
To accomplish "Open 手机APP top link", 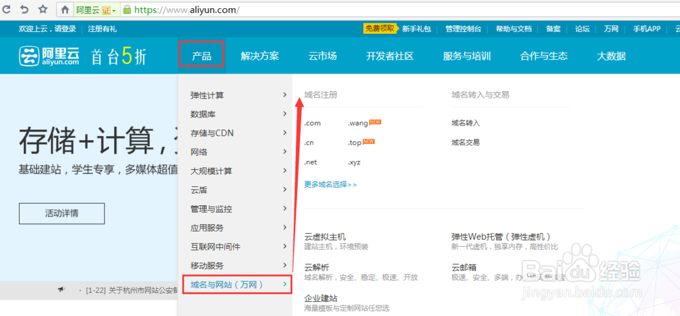I will 647,29.
